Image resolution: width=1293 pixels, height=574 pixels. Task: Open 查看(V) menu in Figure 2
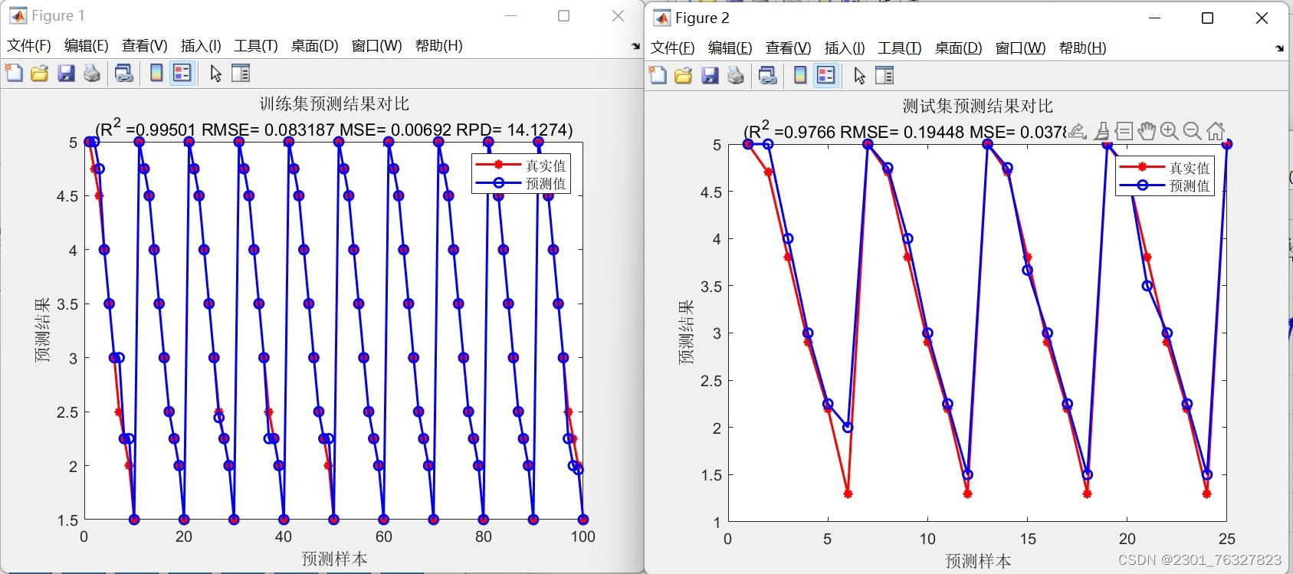[789, 48]
